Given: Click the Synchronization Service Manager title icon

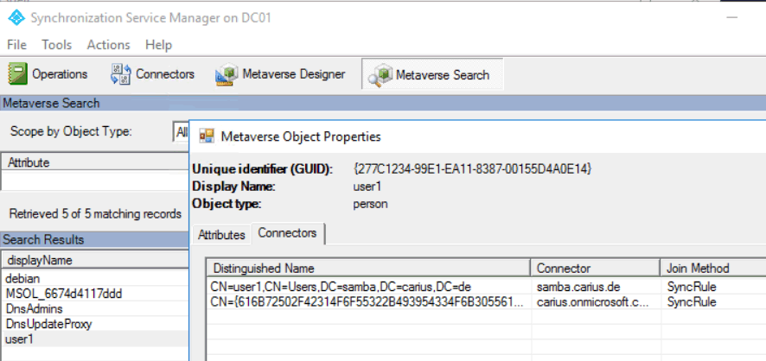Looking at the screenshot, I should pos(16,18).
